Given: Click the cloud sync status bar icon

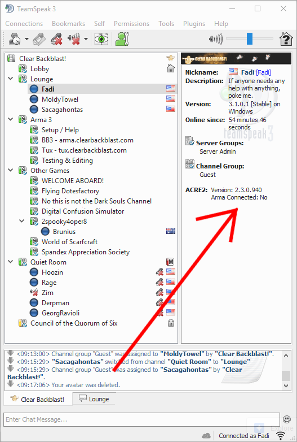Looking at the screenshot, I should [x=206, y=436].
